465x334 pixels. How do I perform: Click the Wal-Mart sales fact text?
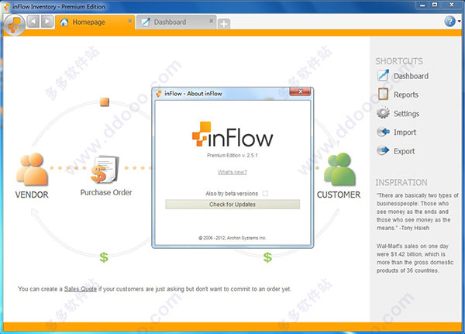415,258
